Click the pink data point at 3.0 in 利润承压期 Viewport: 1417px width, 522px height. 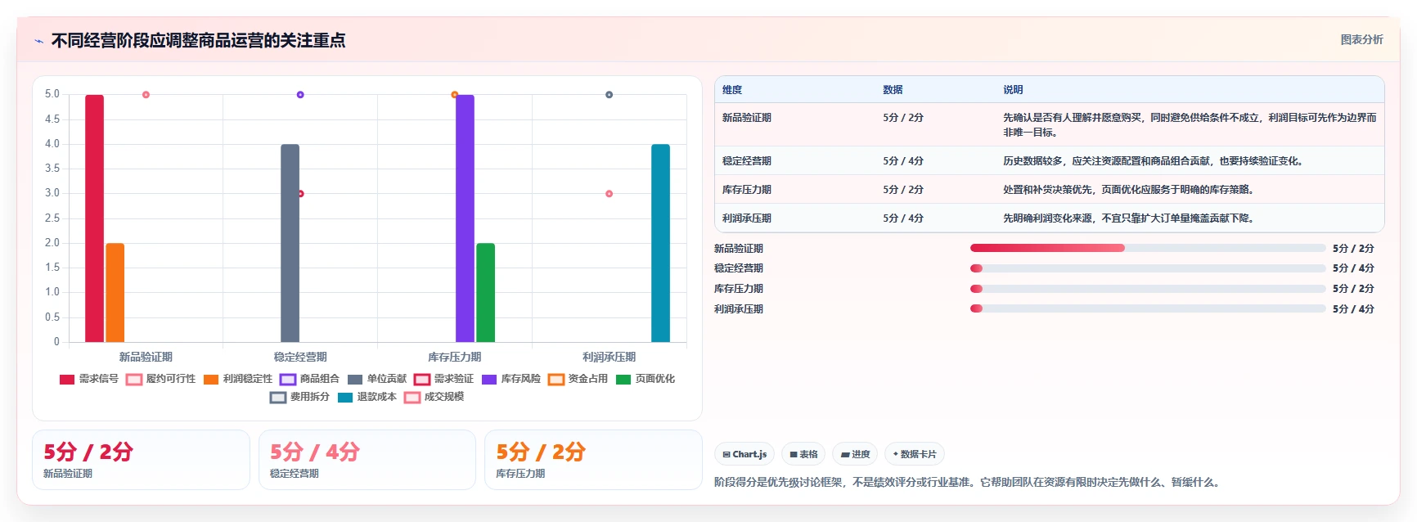609,194
